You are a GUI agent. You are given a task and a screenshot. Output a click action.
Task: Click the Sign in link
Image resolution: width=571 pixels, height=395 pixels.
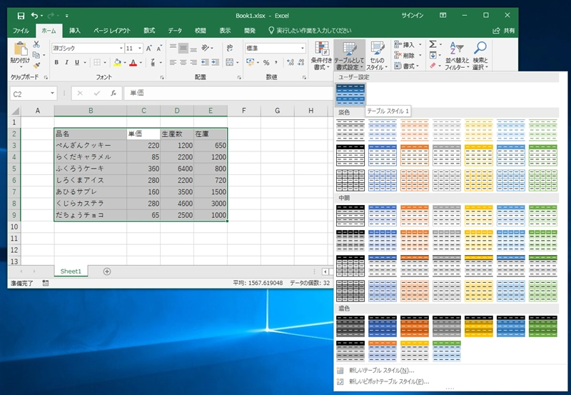[413, 15]
